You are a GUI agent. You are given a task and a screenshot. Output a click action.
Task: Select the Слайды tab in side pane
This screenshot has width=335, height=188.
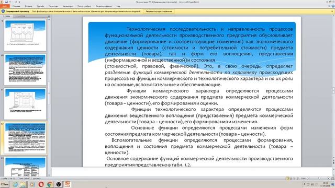coord(7,16)
